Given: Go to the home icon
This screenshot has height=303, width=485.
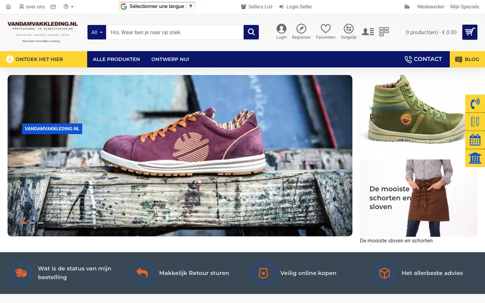Looking at the screenshot, I should (x=8, y=7).
